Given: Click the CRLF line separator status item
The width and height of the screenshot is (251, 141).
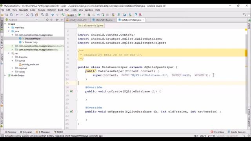Looking at the screenshot, I should pos(203,136).
